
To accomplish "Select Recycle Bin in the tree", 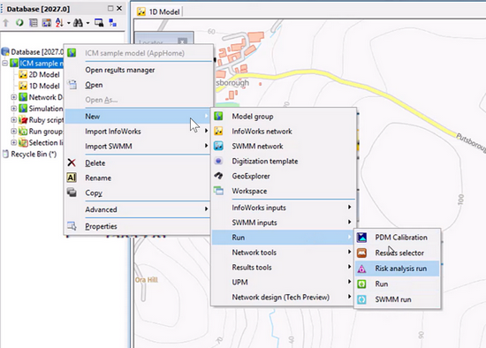I will click(34, 154).
